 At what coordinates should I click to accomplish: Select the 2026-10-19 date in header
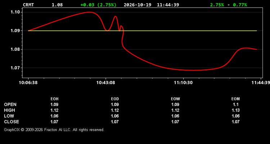[x=138, y=5]
